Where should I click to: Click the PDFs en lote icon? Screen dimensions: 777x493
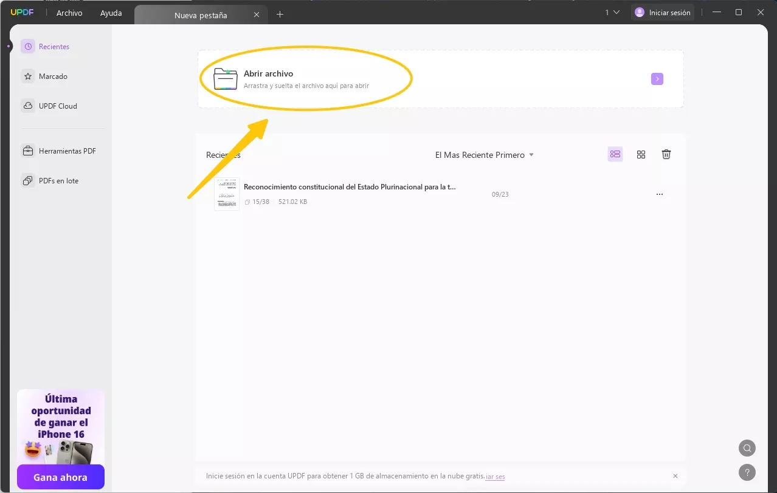[x=28, y=181]
